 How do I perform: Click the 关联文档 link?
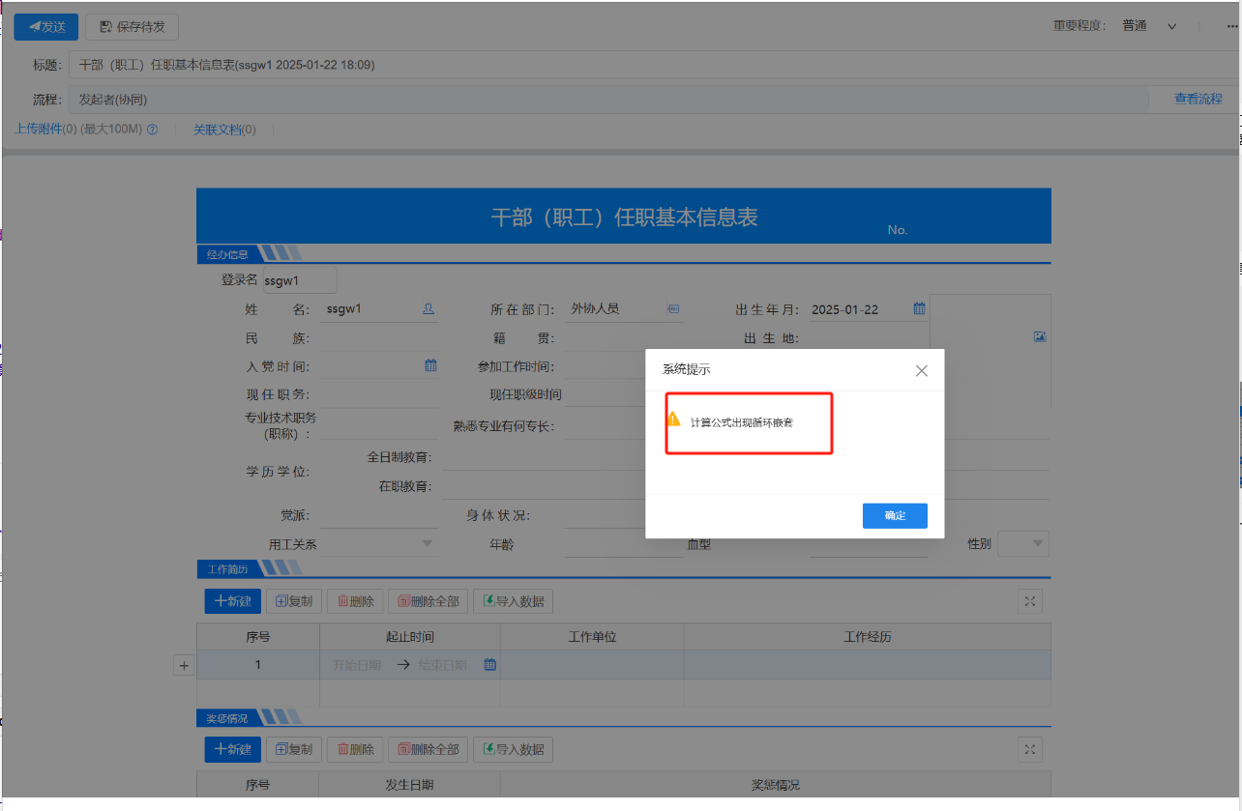(x=223, y=130)
